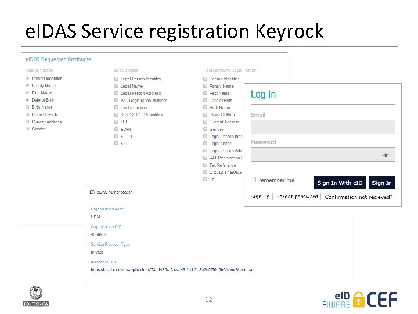Check SIC checkbox in the Legal Person column
The image size is (418, 314).
pos(116,143)
